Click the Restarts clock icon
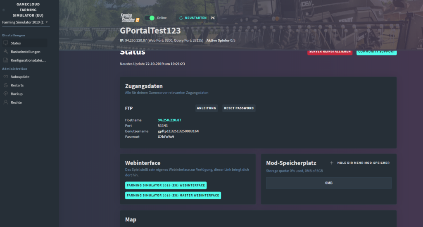 pyautogui.click(x=6, y=85)
